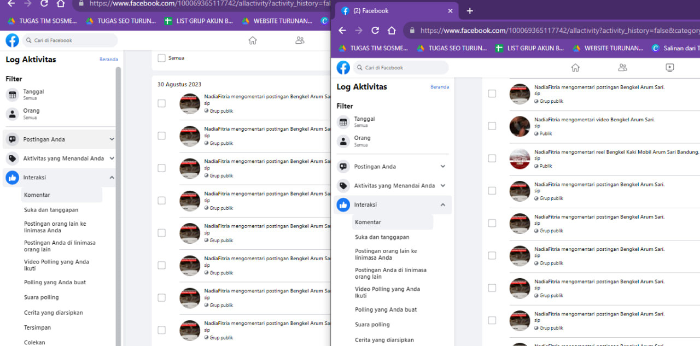The width and height of the screenshot is (700, 346).
Task: Open a new tab with the plus button
Action: pos(470,11)
